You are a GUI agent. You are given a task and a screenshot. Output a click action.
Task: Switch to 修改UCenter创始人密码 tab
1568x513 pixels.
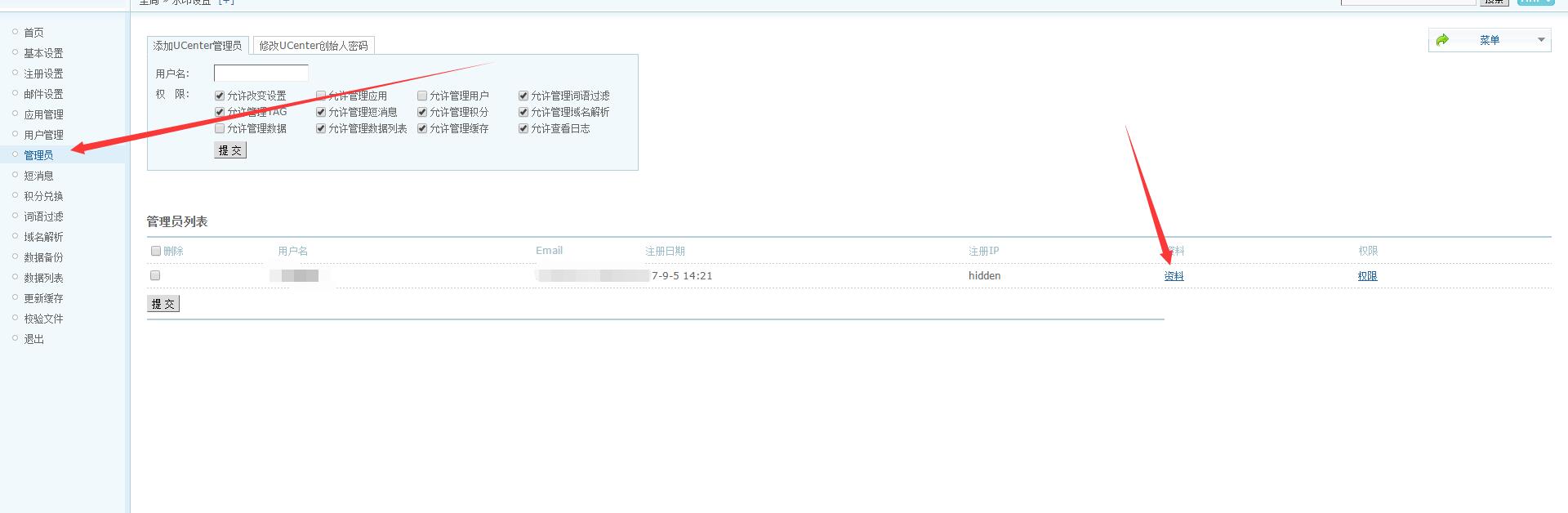pyautogui.click(x=314, y=46)
